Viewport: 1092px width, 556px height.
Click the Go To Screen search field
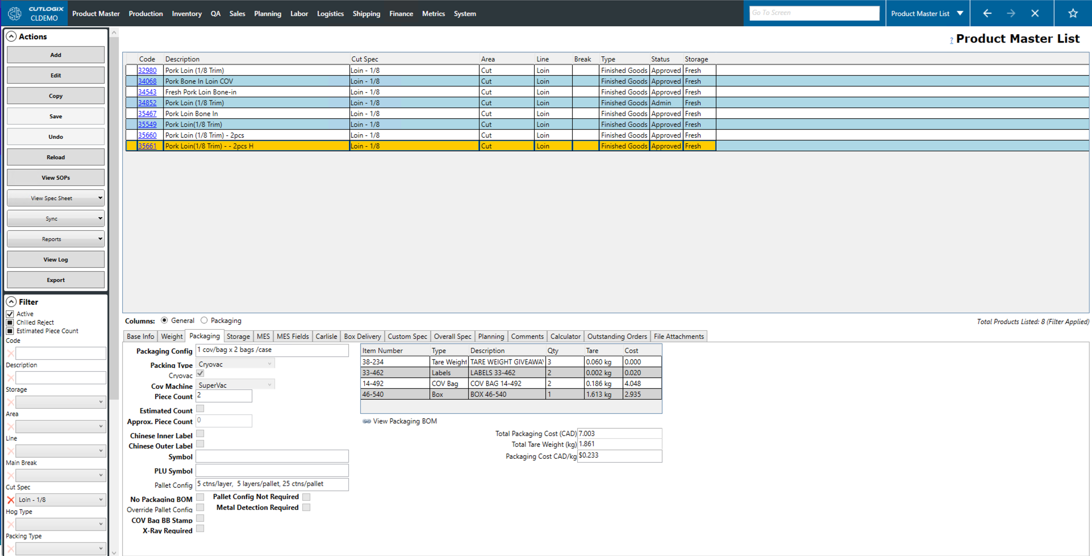pos(814,13)
